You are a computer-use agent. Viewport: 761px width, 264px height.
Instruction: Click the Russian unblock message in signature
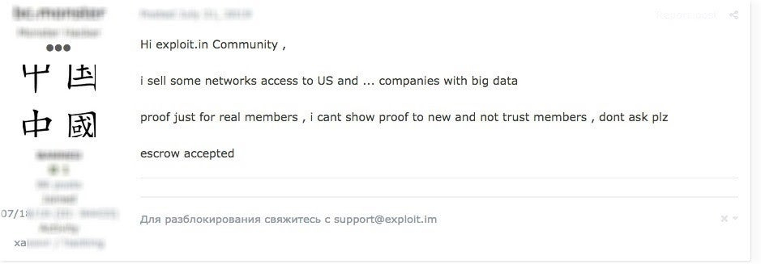click(x=288, y=220)
